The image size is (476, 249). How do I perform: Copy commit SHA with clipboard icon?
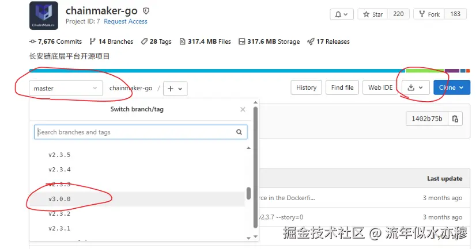click(455, 118)
